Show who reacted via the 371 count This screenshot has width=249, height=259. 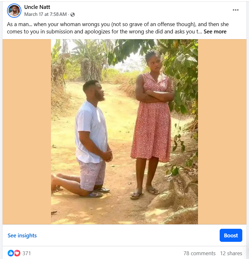coord(26,253)
